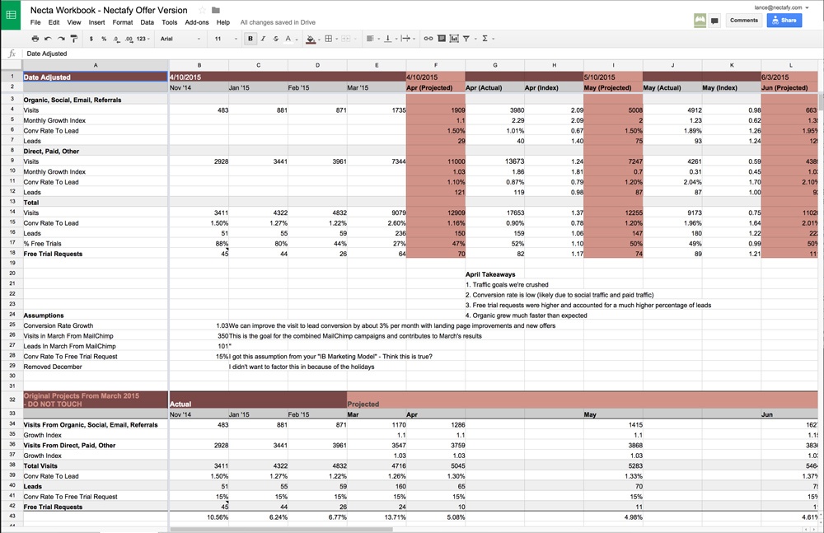Image resolution: width=824 pixels, height=533 pixels.
Task: Open the View menu
Action: click(74, 22)
